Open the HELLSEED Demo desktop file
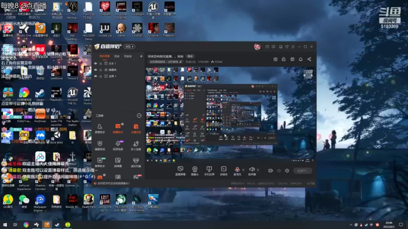This screenshot has width=408, height=229. tap(88, 32)
